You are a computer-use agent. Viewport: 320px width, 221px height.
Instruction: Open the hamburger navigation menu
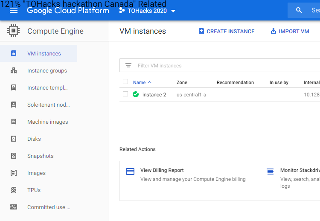point(14,10)
